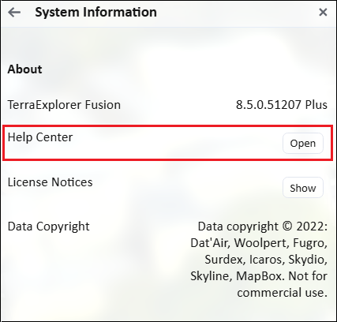The image size is (337, 322).
Task: Click the TerraExplorer Fusion label
Action: coord(64,105)
